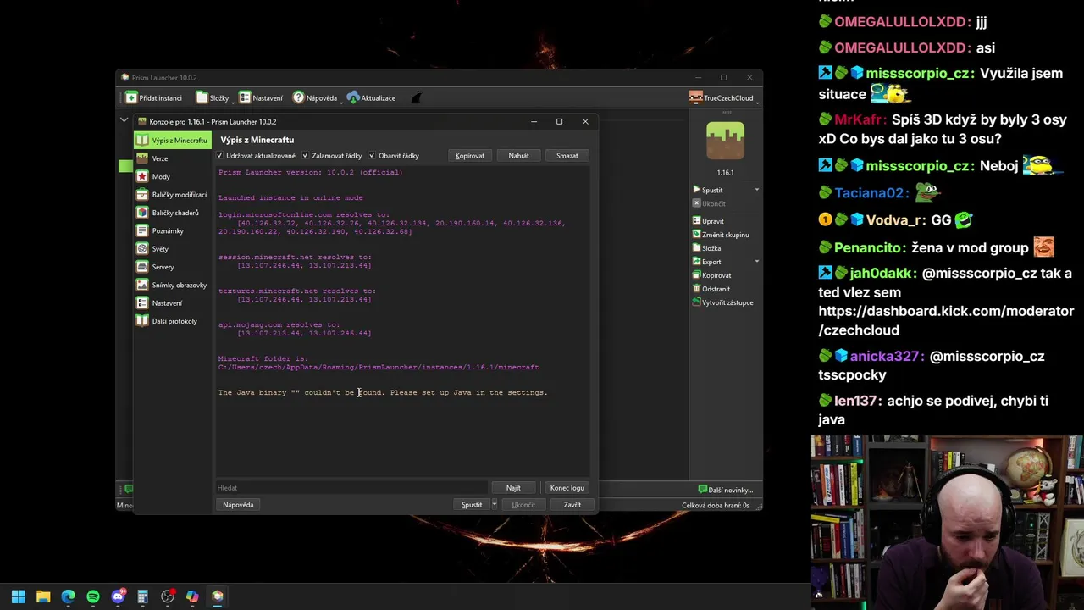Click Kopírovat button above the log
This screenshot has height=610, width=1084.
[x=470, y=156]
